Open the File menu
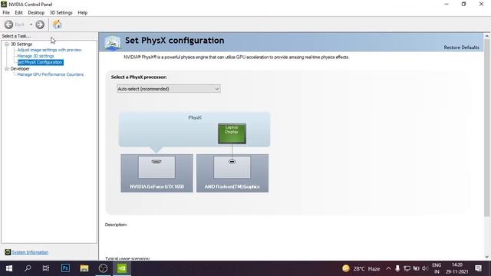The width and height of the screenshot is (491, 276). pos(6,12)
